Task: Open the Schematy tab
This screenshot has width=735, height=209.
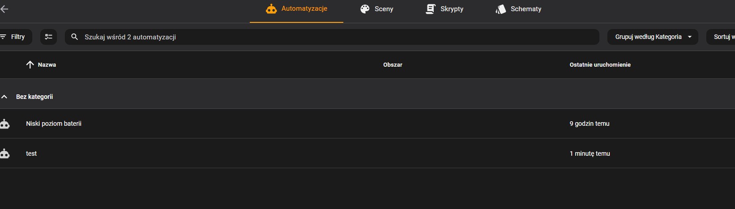Action: (x=526, y=9)
